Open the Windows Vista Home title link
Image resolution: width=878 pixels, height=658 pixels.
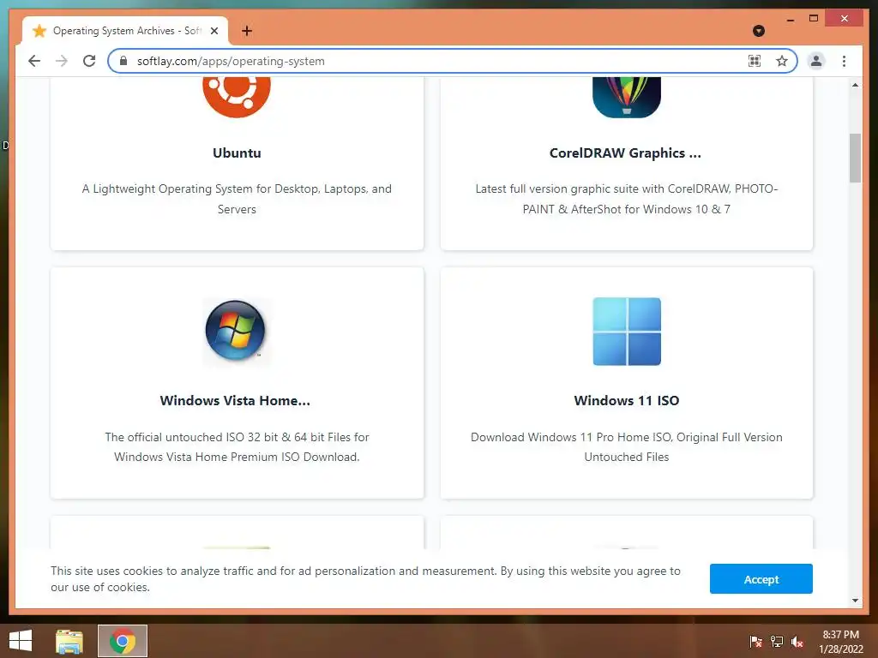235,401
